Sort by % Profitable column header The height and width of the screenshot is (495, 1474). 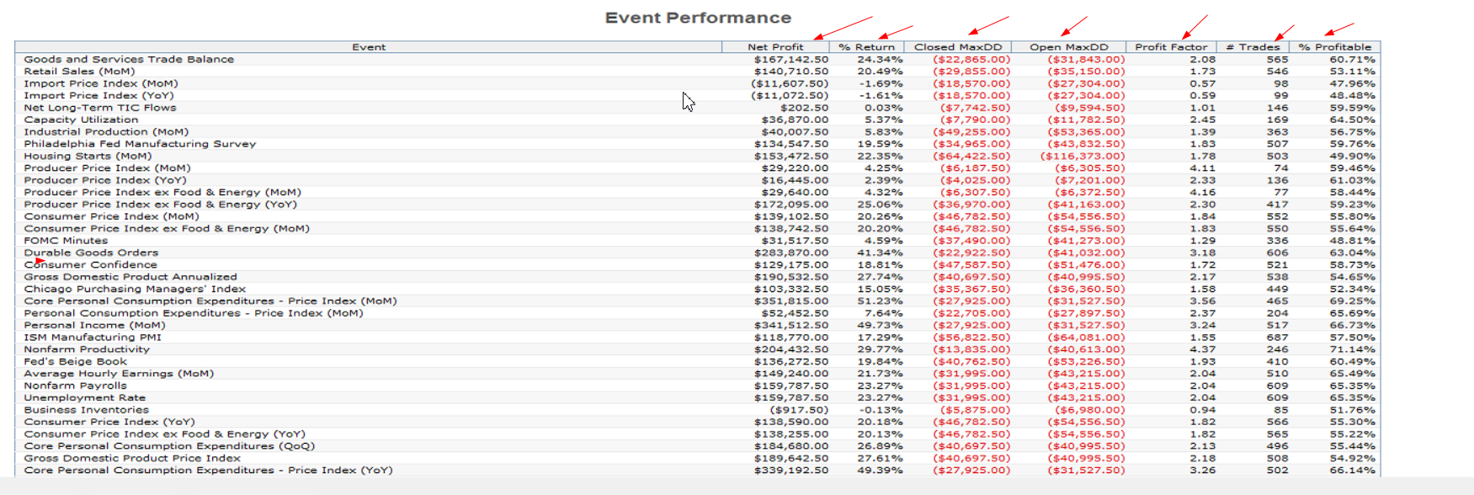(1334, 47)
